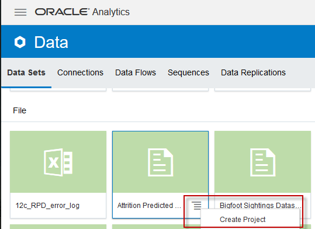
Task: Click the Data page title
Action: (51, 42)
